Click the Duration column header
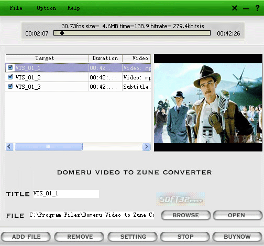Screen dimensions: 264x246 [x=105, y=58]
